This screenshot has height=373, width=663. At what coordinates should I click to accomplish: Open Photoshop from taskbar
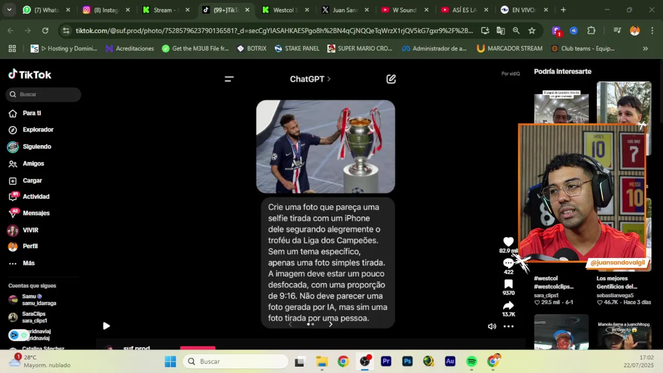pos(407,362)
